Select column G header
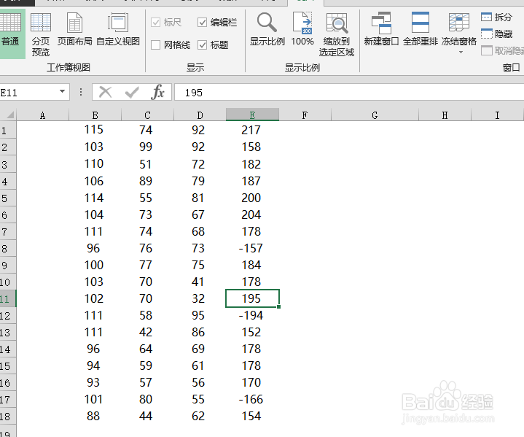The width and height of the screenshot is (524, 437). (x=375, y=115)
